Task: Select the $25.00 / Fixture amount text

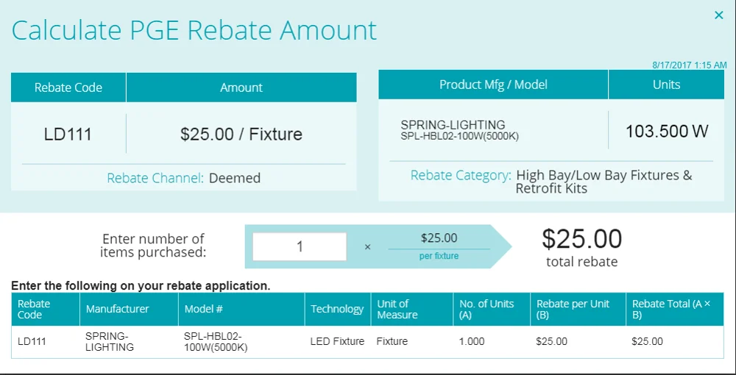Action: coord(241,134)
